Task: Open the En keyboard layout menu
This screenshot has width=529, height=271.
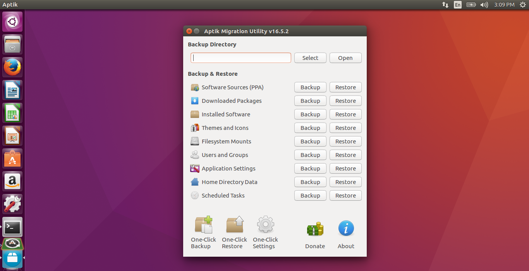Action: [x=458, y=5]
